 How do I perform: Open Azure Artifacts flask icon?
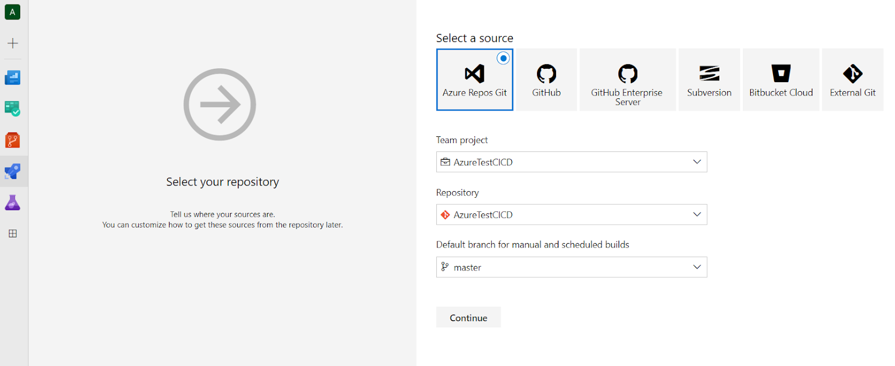click(x=12, y=202)
